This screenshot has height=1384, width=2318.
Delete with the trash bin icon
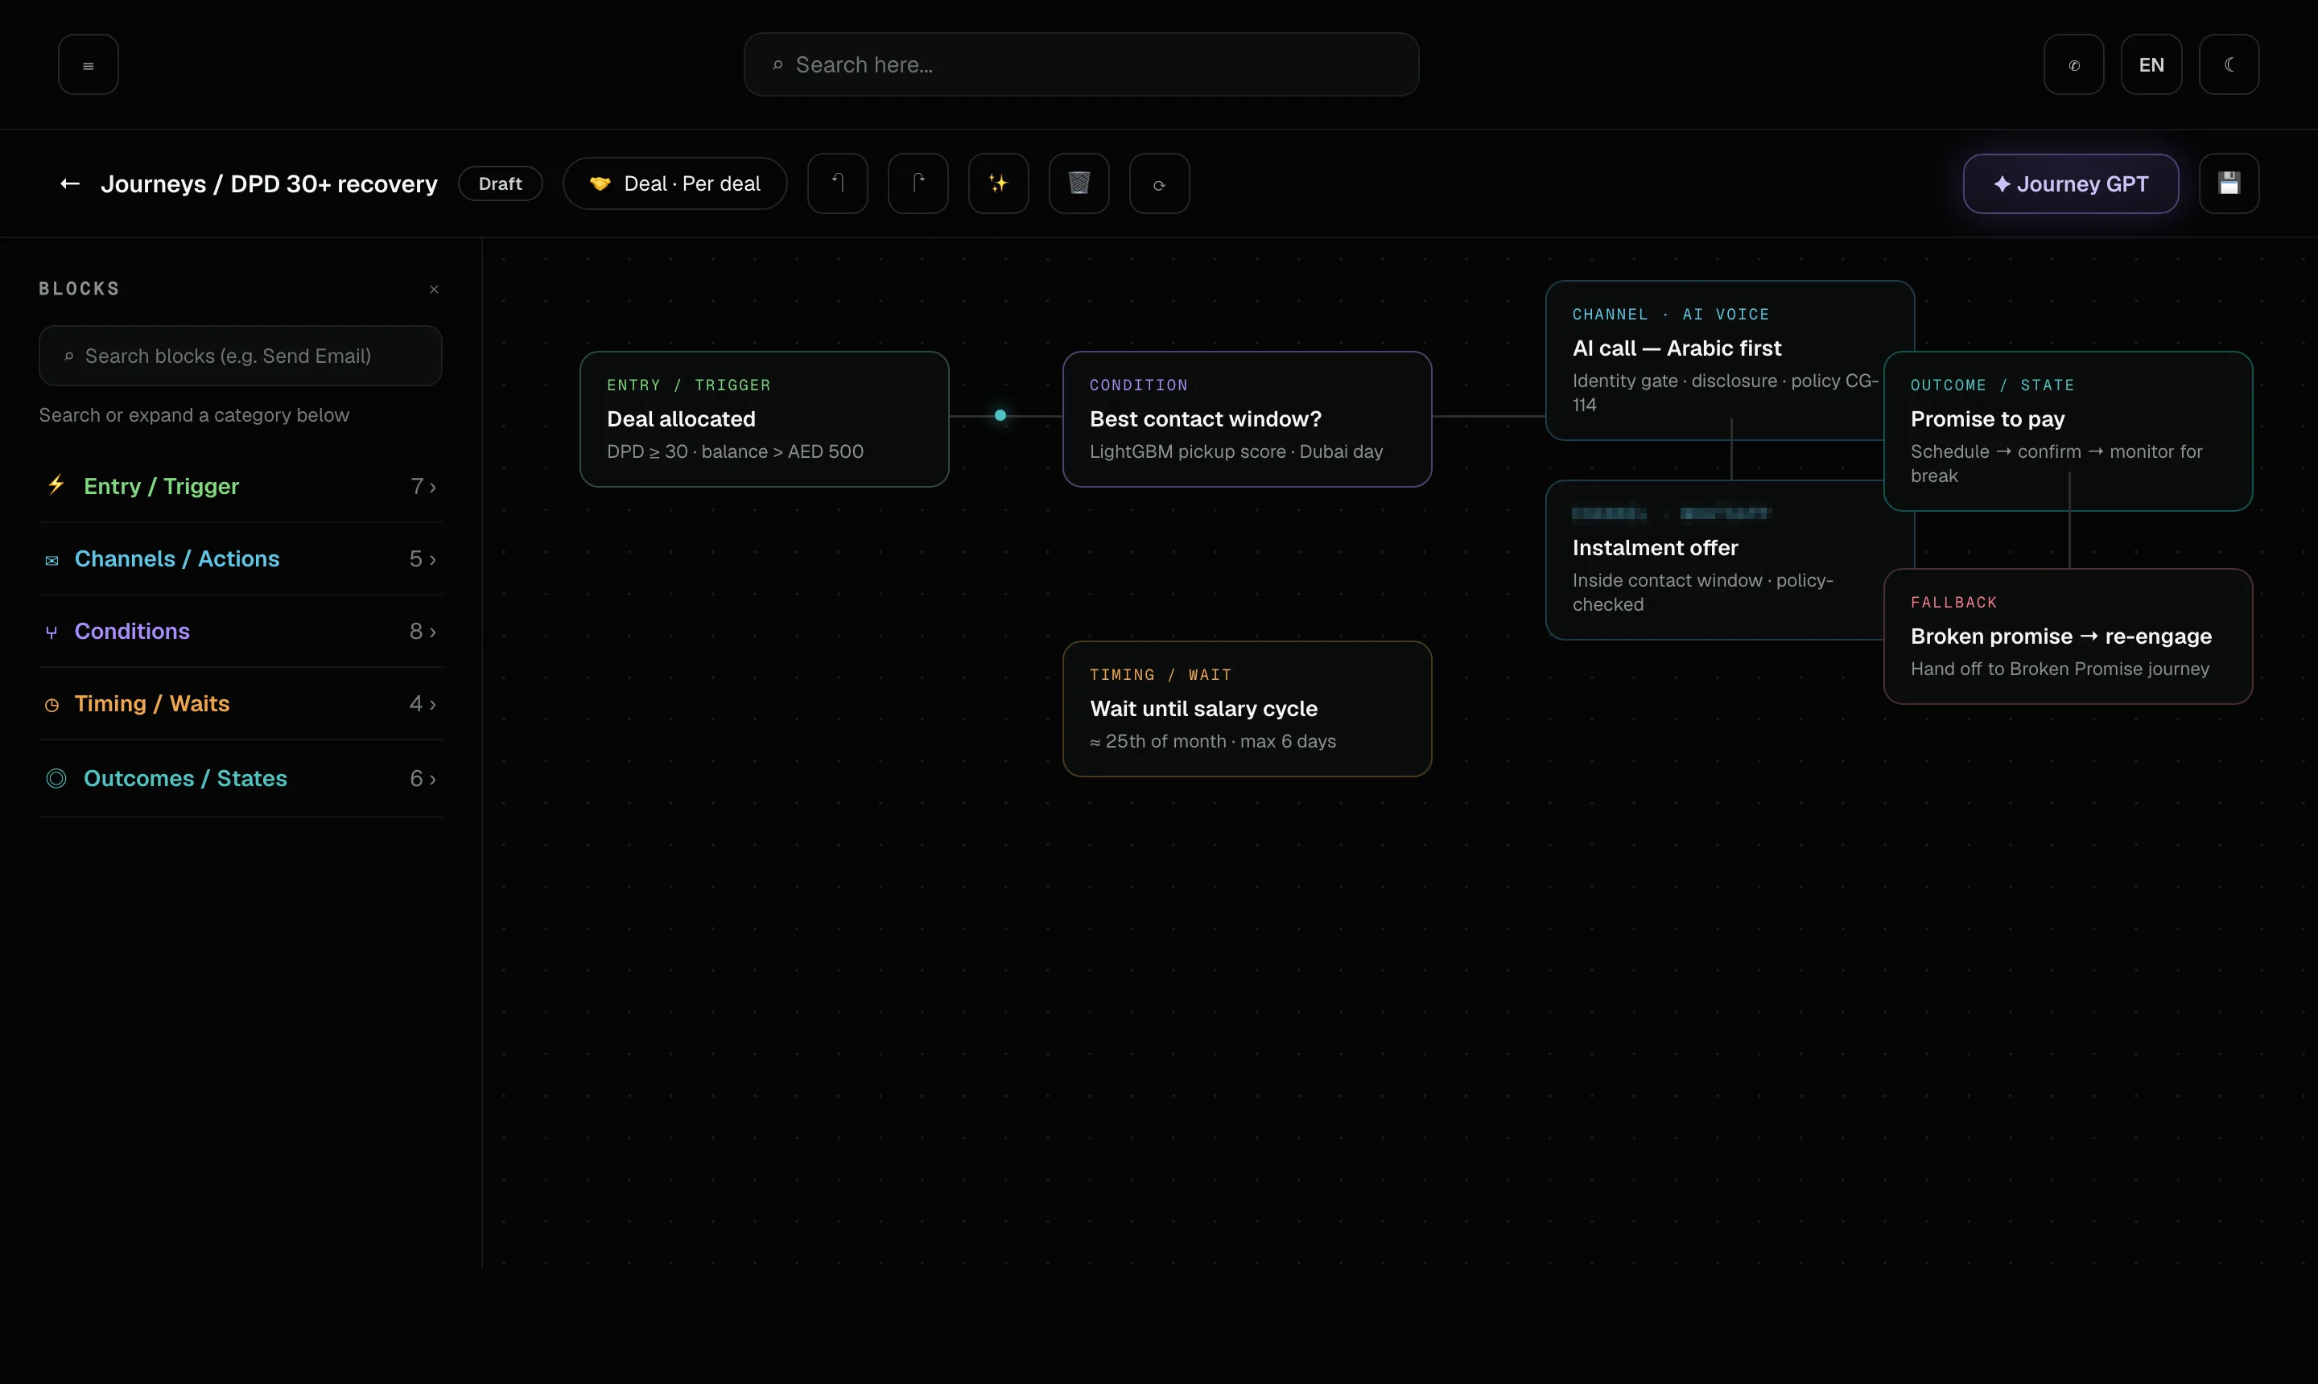coord(1079,183)
